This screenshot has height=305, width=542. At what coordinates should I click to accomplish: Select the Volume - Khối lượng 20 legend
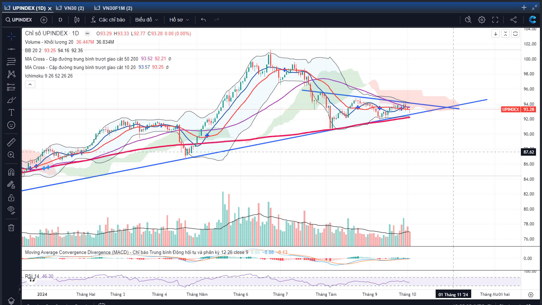49,42
